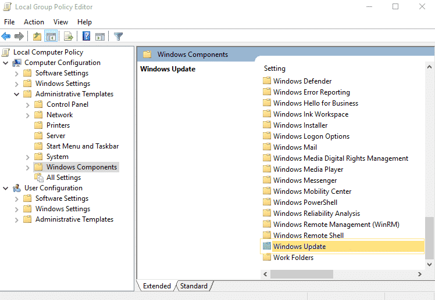This screenshot has width=435, height=300.
Task: Open the View menu
Action: point(60,22)
